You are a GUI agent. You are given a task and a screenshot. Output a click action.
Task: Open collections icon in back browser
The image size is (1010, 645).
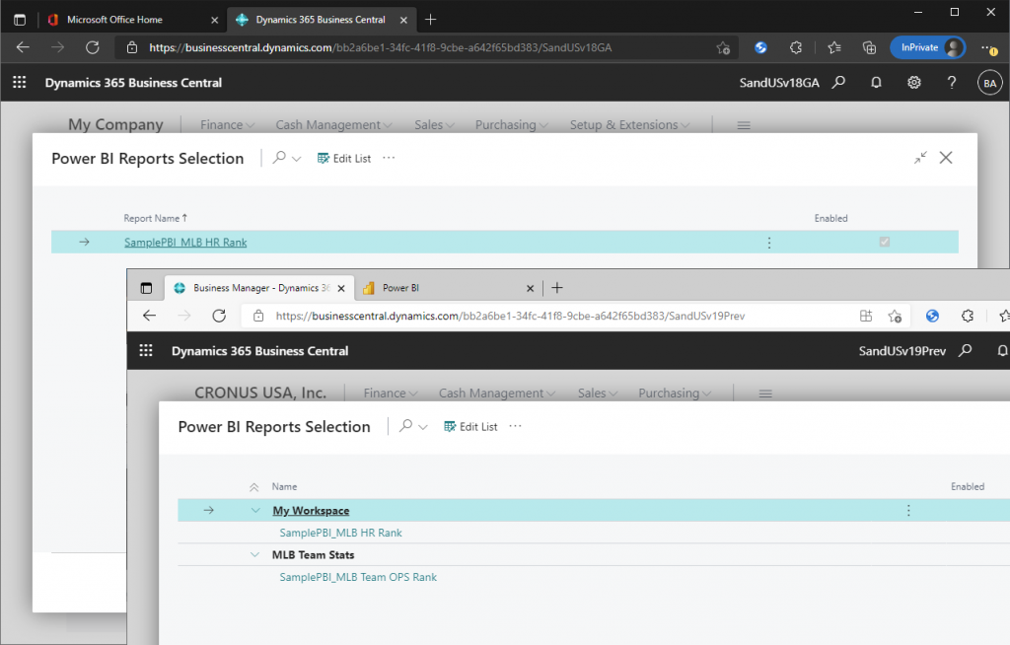(x=869, y=47)
